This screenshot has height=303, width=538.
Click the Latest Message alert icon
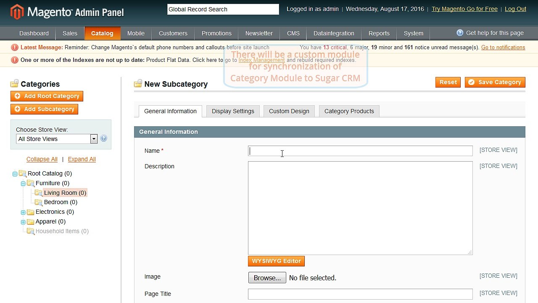[x=15, y=48]
